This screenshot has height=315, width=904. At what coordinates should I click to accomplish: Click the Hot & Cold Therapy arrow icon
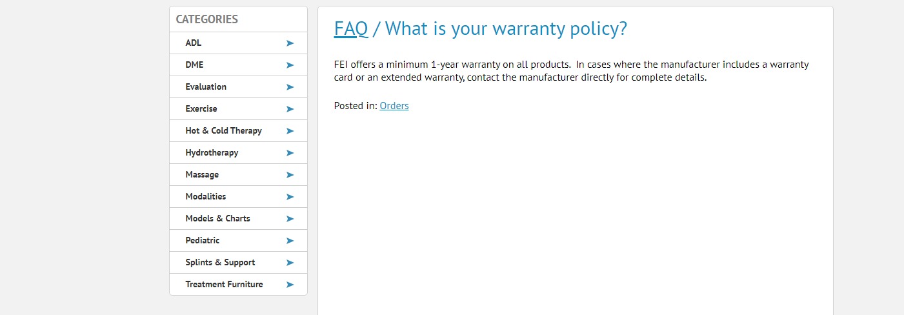290,131
